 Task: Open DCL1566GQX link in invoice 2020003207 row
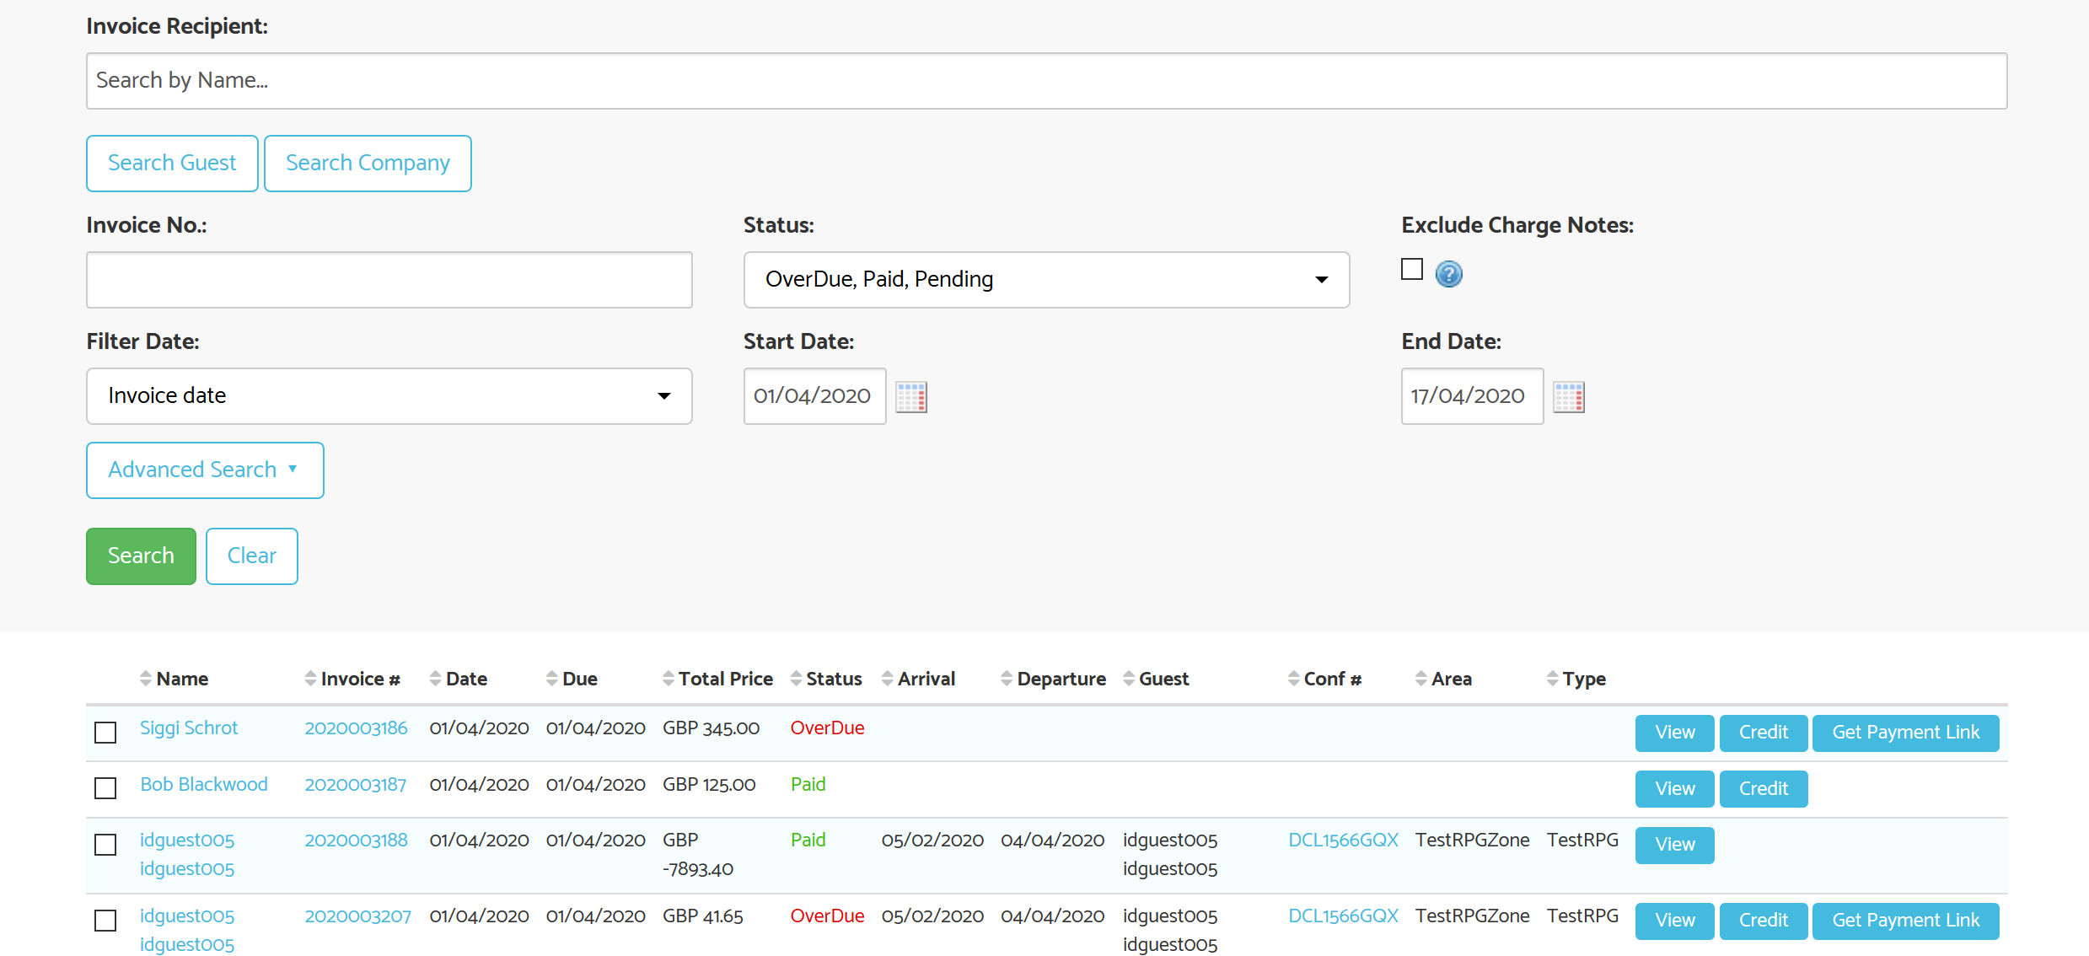click(x=1343, y=916)
